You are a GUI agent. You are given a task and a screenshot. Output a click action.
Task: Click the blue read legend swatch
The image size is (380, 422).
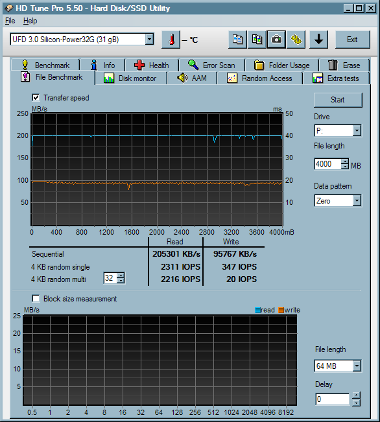pyautogui.click(x=257, y=310)
